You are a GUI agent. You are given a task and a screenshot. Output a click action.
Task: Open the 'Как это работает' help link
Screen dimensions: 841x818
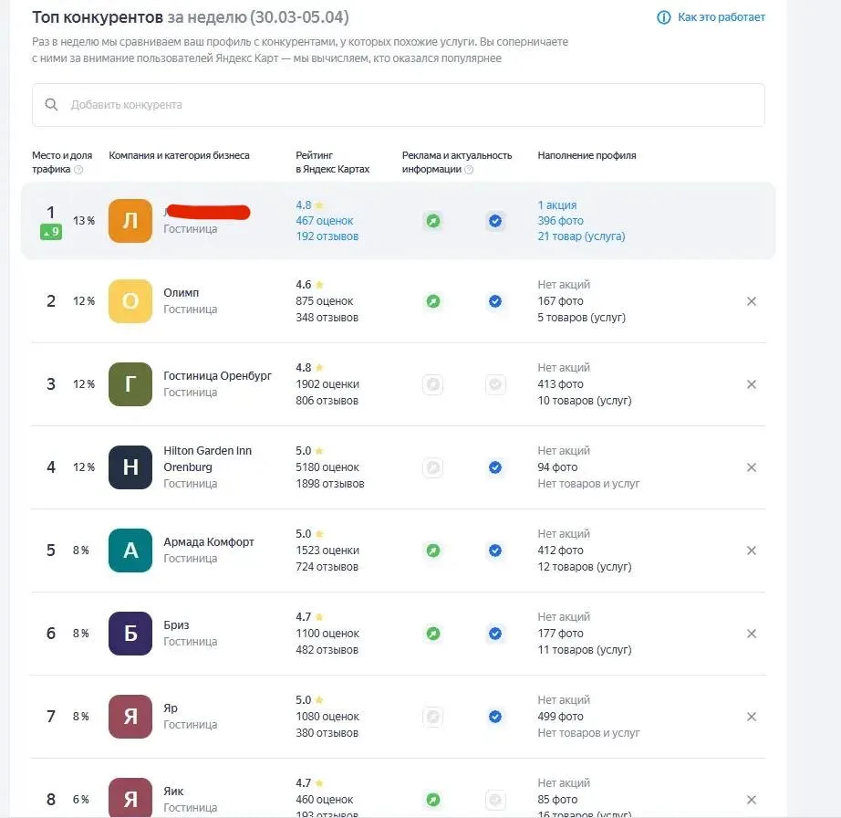[721, 17]
